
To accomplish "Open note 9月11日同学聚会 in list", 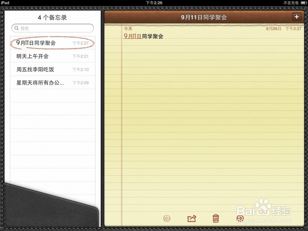I will pyautogui.click(x=53, y=43).
